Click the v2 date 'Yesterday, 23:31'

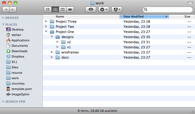tap(137, 42)
